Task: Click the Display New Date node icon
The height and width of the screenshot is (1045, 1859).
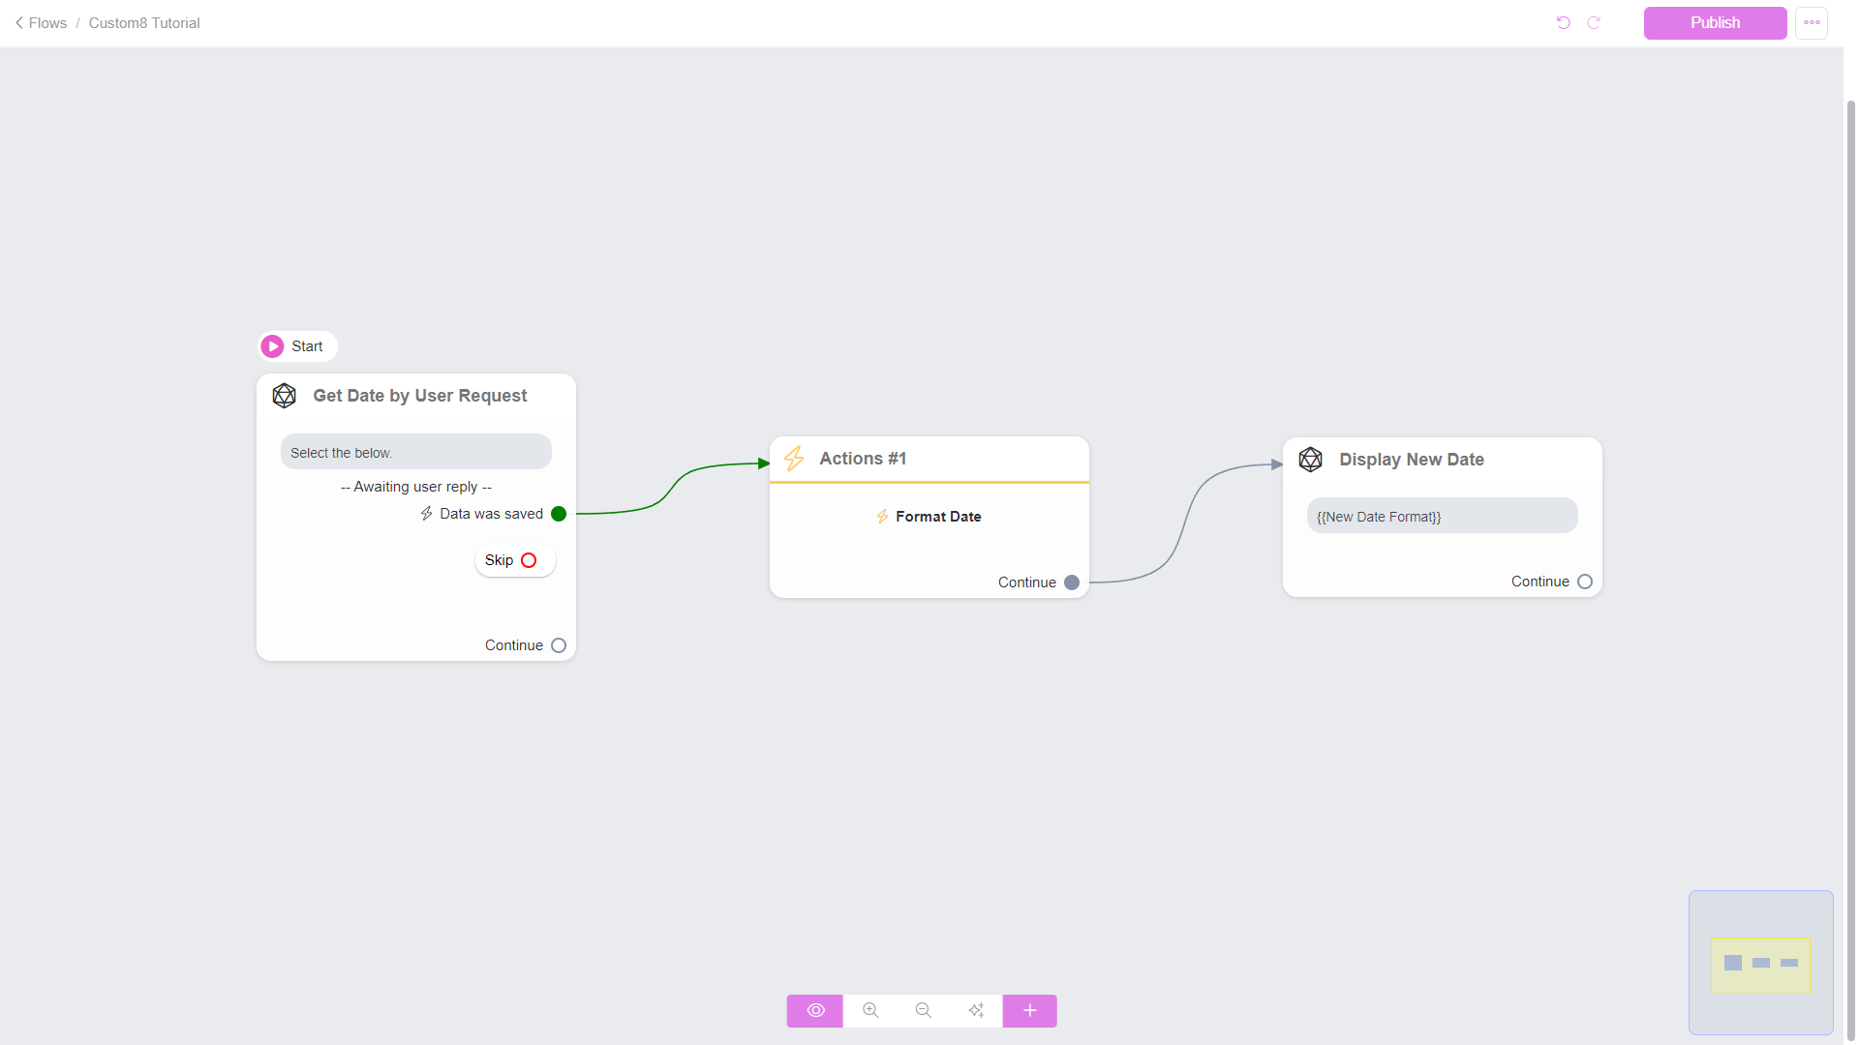Action: tap(1310, 460)
